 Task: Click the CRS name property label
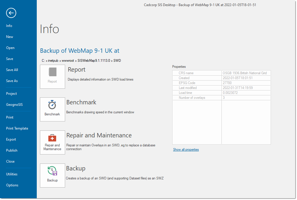pyautogui.click(x=186, y=73)
